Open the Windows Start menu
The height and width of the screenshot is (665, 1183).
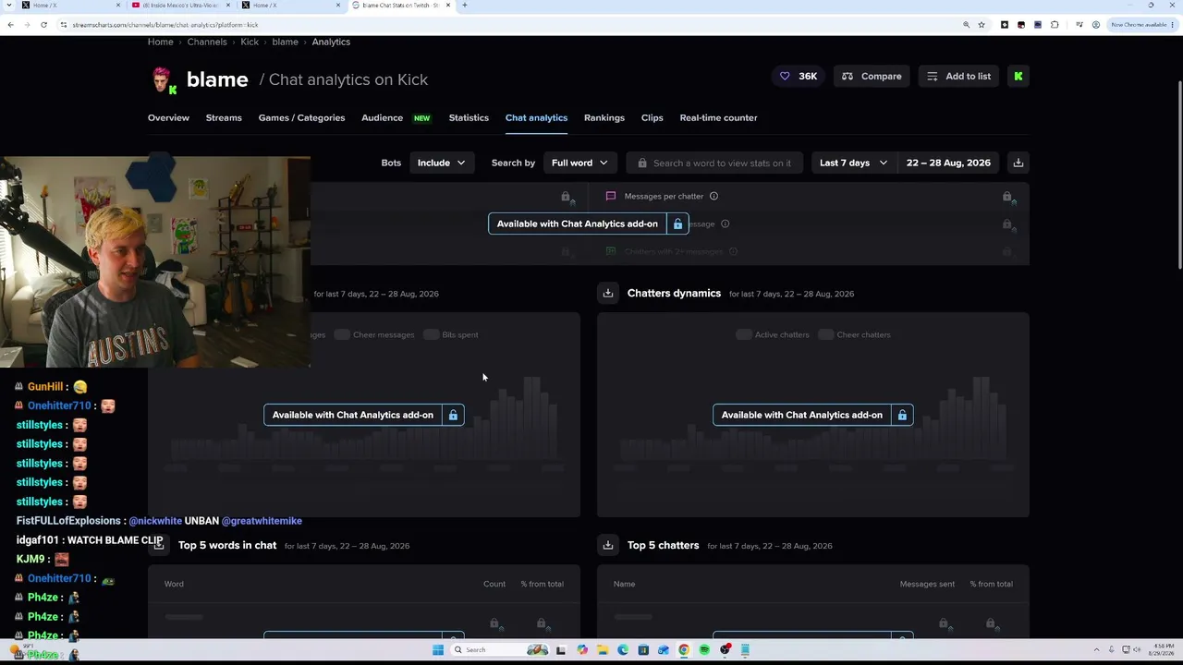click(438, 650)
